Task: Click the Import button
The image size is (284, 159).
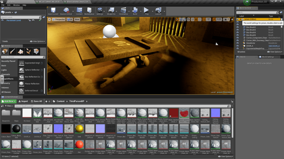Action: point(23,101)
